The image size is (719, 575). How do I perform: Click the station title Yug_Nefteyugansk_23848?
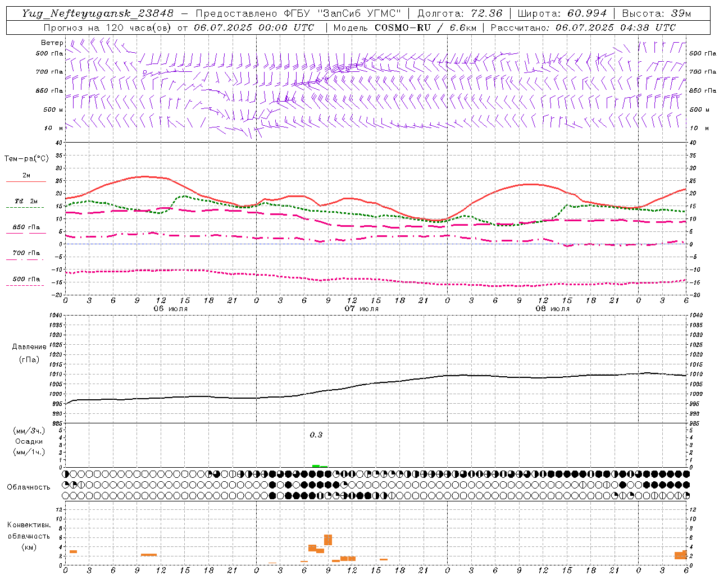(97, 13)
